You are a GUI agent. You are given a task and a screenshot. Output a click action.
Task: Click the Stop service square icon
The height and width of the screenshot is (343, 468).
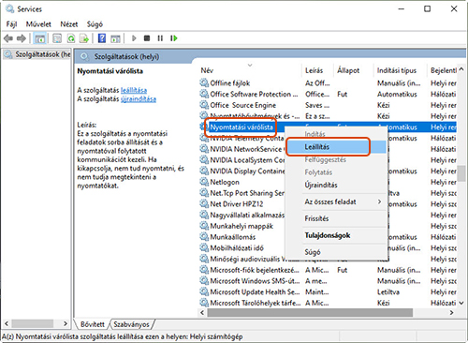tap(147, 38)
